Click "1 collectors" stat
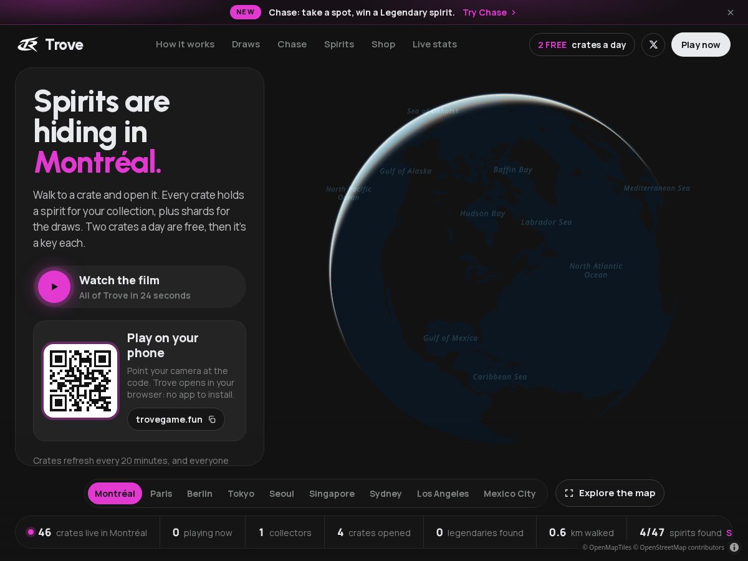The image size is (748, 561). click(285, 532)
